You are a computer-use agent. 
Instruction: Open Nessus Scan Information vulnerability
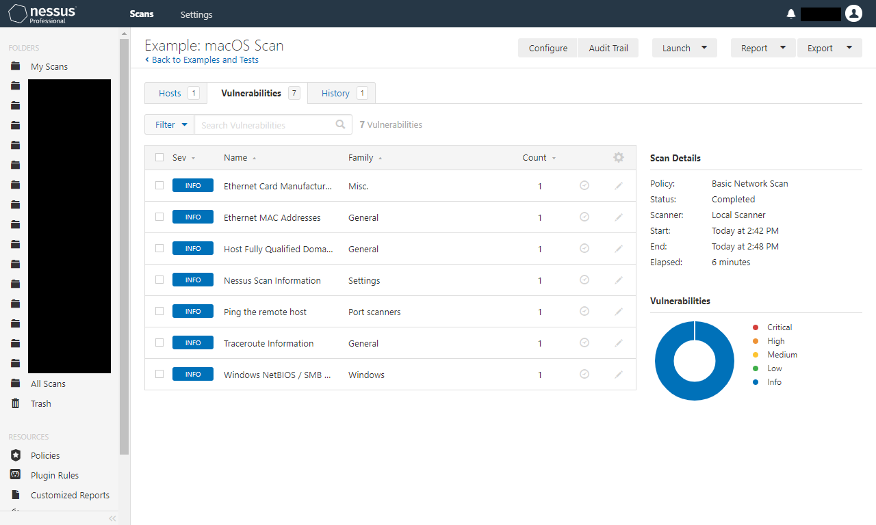(x=272, y=280)
